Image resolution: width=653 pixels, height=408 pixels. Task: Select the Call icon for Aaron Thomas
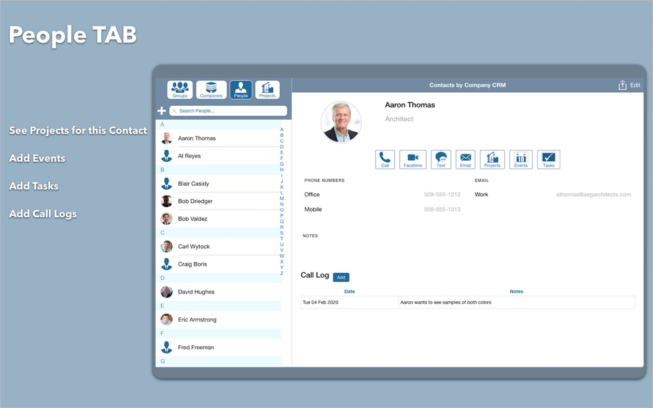pos(385,160)
